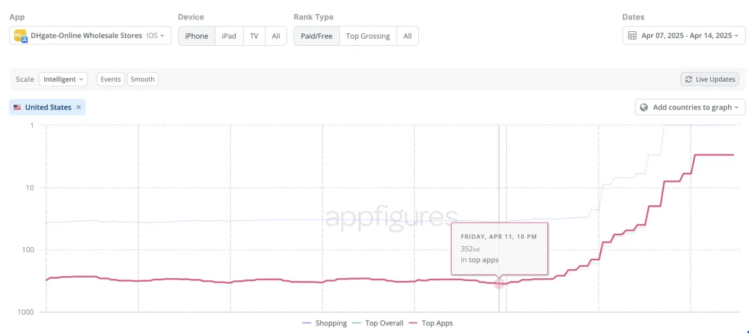Switch device to iPad
This screenshot has width=749, height=333.
pos(229,36)
